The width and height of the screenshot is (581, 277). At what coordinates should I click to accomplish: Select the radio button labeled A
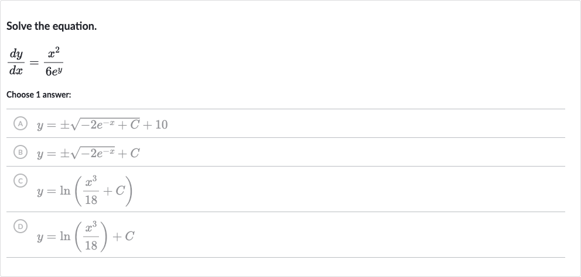pos(20,123)
